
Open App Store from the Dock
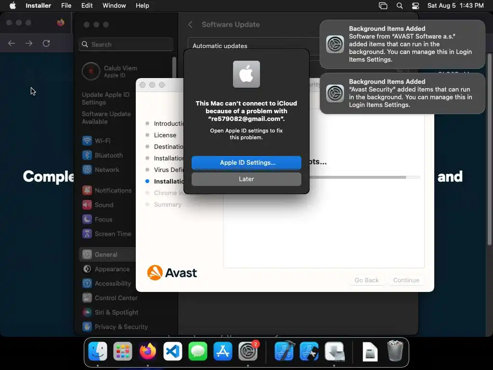point(222,351)
